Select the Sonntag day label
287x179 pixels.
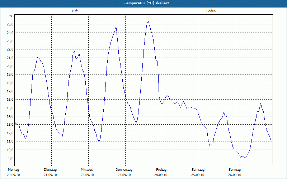[235, 170]
